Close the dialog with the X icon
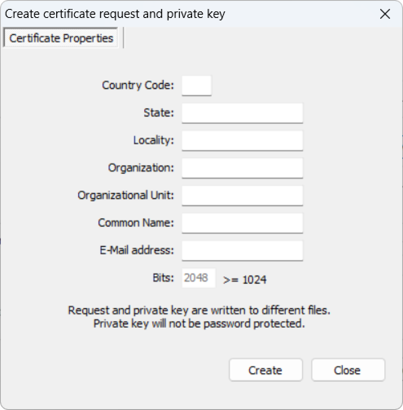The width and height of the screenshot is (403, 410). pos(385,14)
